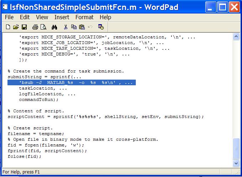Image resolution: width=242 pixels, height=177 pixels.
Task: Maximize the WordPad window
Action: (222, 6)
